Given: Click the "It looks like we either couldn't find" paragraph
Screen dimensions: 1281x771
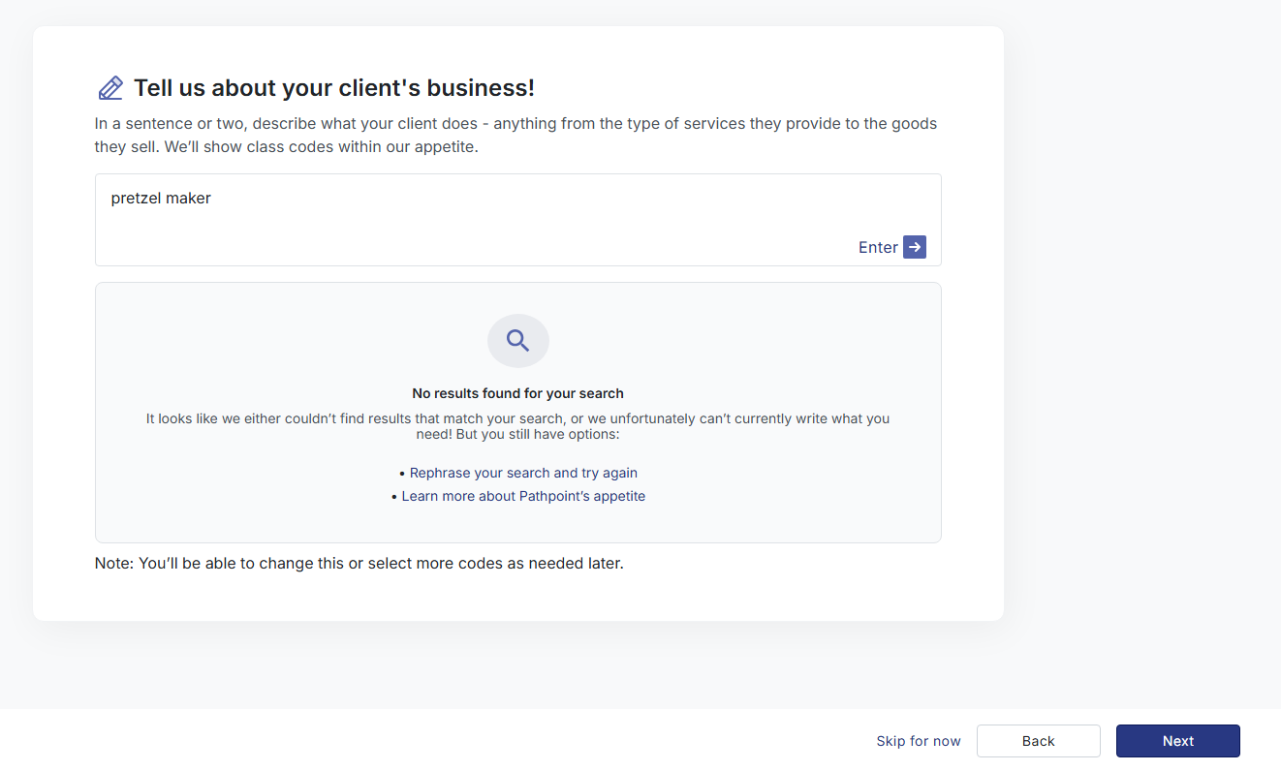Looking at the screenshot, I should [x=517, y=426].
